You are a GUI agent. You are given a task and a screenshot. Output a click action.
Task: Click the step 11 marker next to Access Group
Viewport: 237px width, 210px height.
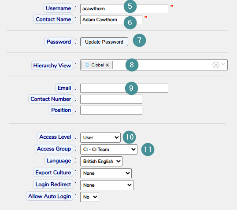point(148,150)
